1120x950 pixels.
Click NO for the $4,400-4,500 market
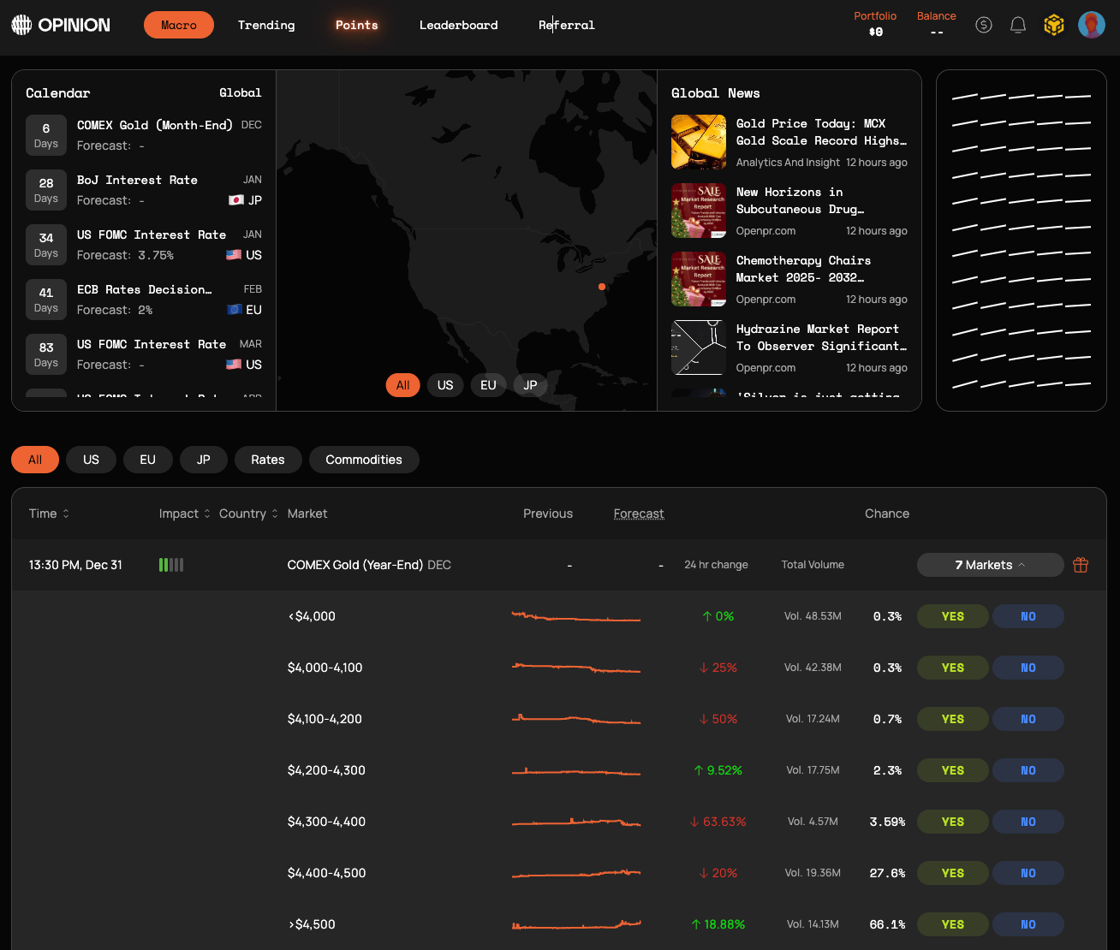point(1028,873)
